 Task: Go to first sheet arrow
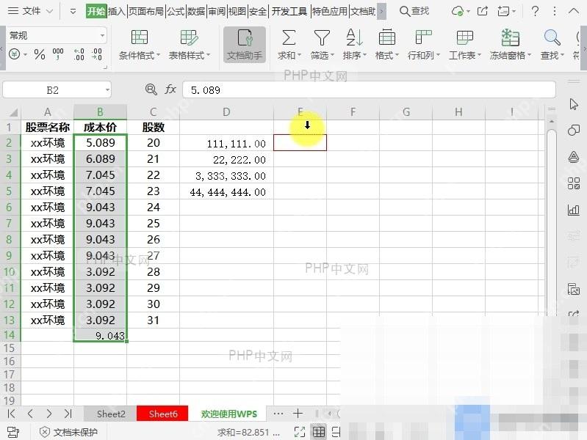coord(11,414)
